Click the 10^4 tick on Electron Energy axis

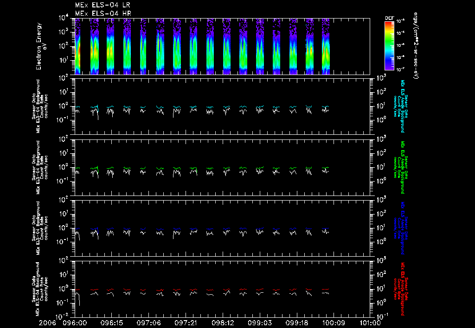point(64,18)
